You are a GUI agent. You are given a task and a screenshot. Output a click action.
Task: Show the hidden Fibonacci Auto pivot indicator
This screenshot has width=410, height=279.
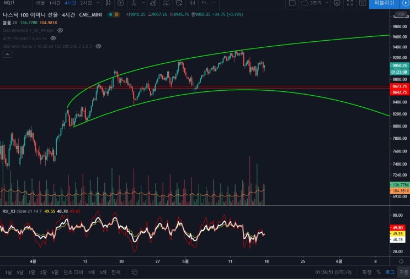pos(53,39)
